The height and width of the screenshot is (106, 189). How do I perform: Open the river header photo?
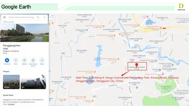pyautogui.click(x=25, y=33)
